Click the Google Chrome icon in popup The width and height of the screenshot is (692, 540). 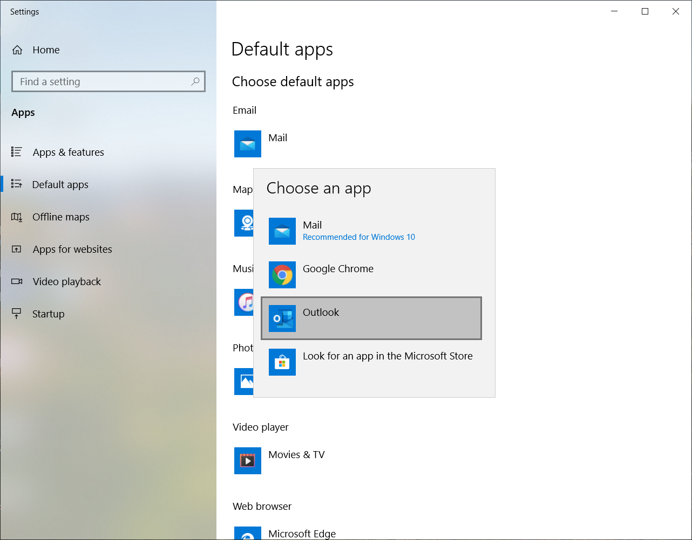click(282, 275)
